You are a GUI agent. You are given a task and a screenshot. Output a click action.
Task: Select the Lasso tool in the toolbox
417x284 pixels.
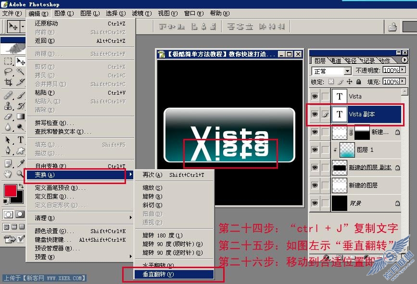(8, 72)
